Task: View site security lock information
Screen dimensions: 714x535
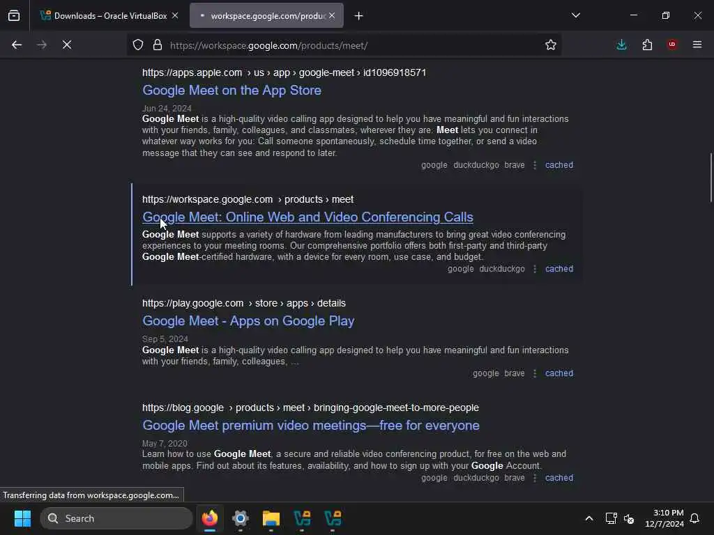Action: coord(157,45)
